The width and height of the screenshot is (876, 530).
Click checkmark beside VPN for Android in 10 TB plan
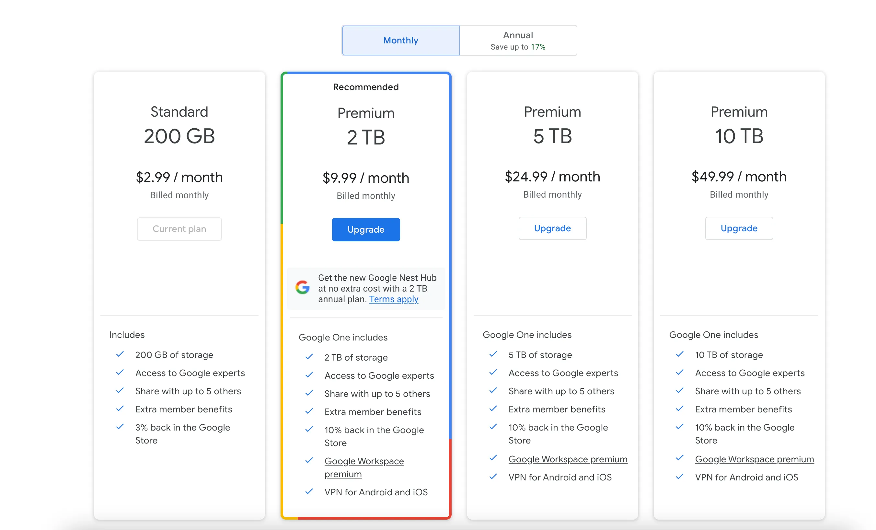pos(680,476)
